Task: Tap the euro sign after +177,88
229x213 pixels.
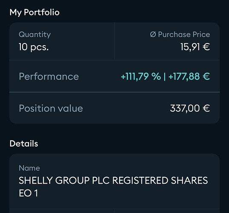Action: 206,76
